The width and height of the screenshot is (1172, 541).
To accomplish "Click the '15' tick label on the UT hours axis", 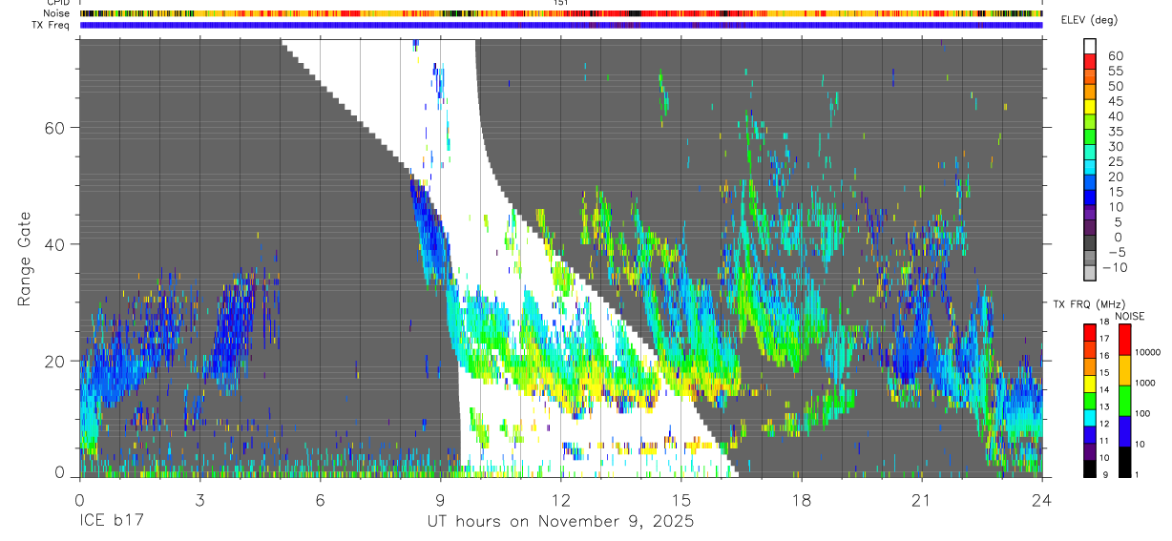I will pos(681,499).
